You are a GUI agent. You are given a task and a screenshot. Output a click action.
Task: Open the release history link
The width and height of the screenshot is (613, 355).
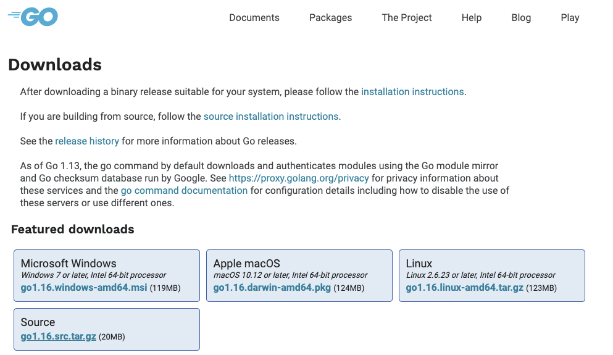click(x=87, y=141)
